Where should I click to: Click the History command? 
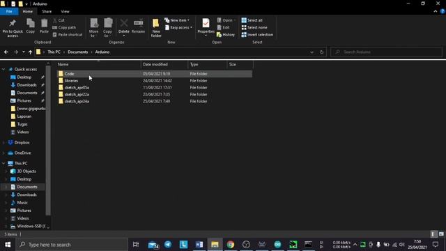click(x=226, y=34)
